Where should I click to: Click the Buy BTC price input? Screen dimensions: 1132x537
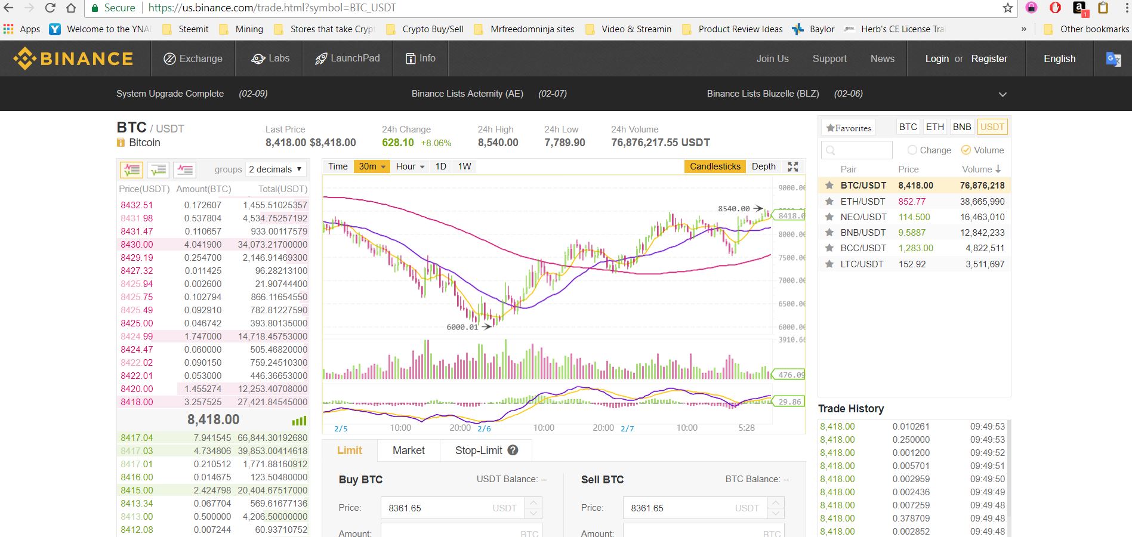point(453,508)
